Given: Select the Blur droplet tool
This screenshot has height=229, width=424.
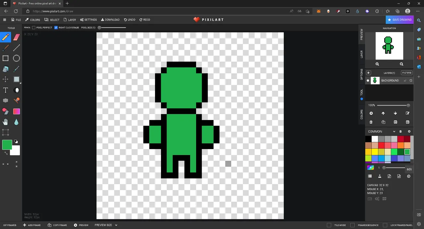Looking at the screenshot, I should click(17, 122).
